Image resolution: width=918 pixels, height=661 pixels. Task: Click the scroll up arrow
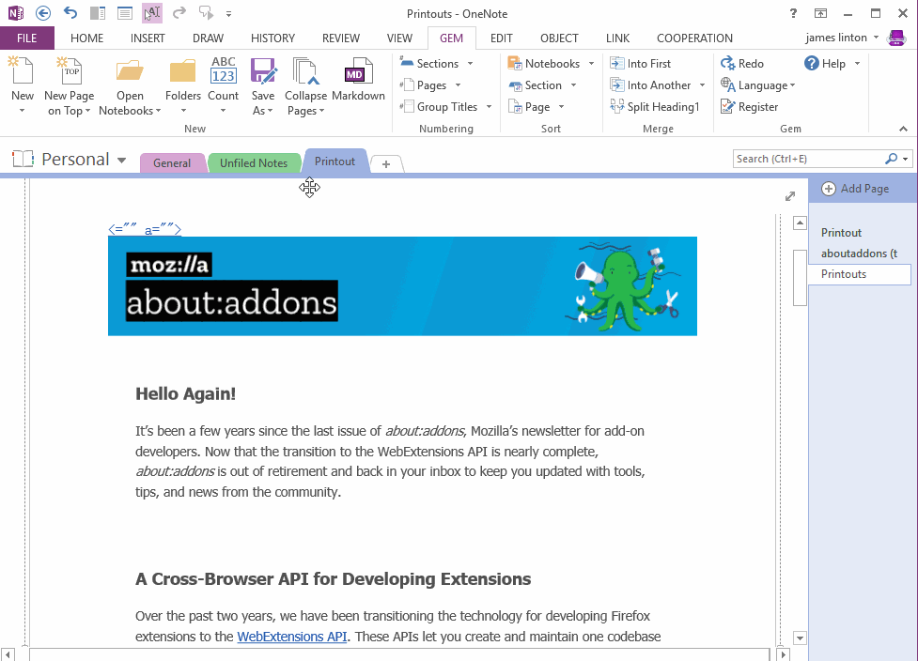[800, 223]
